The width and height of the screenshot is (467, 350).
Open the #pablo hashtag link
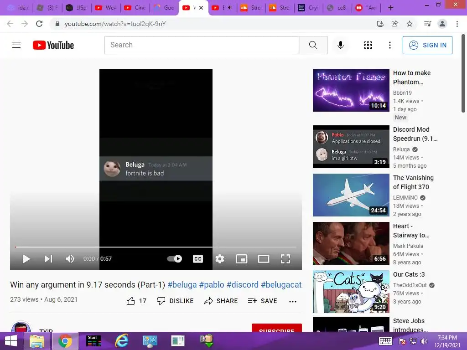point(212,285)
